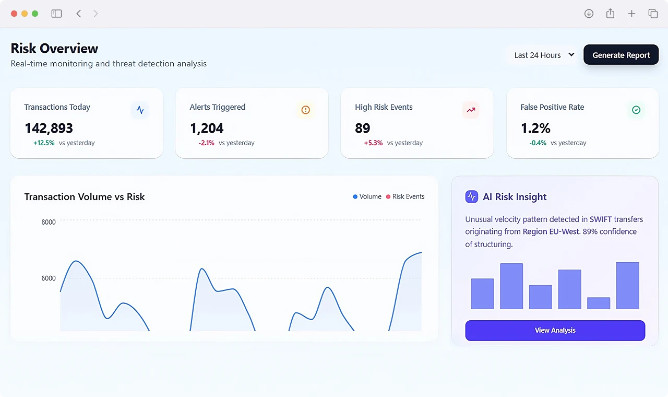668x397 pixels.
Task: Toggle the Risk Events legend item
Action: [x=405, y=196]
